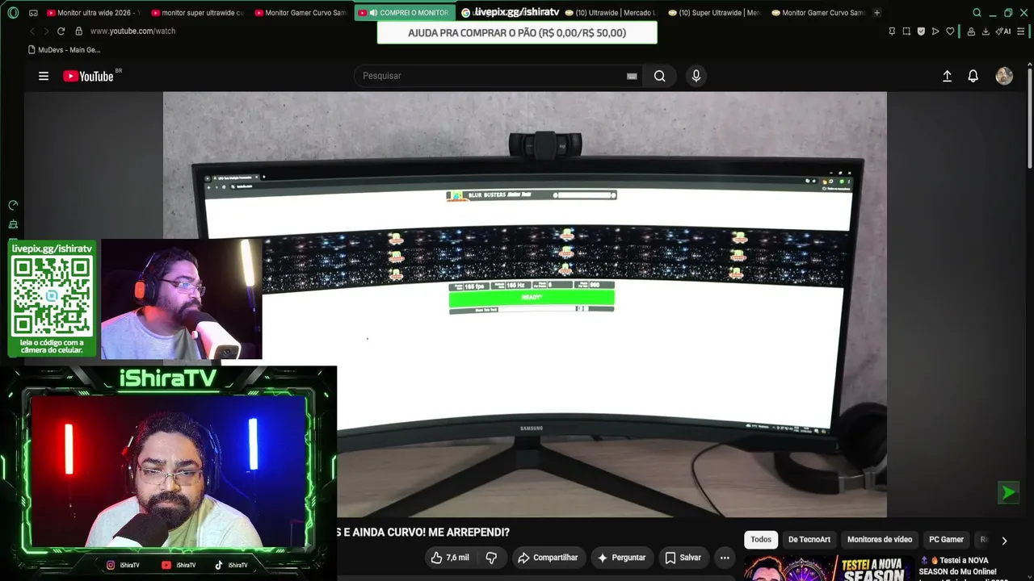
Task: Select the 'Monitores de vídeo' filter chip
Action: (x=880, y=540)
